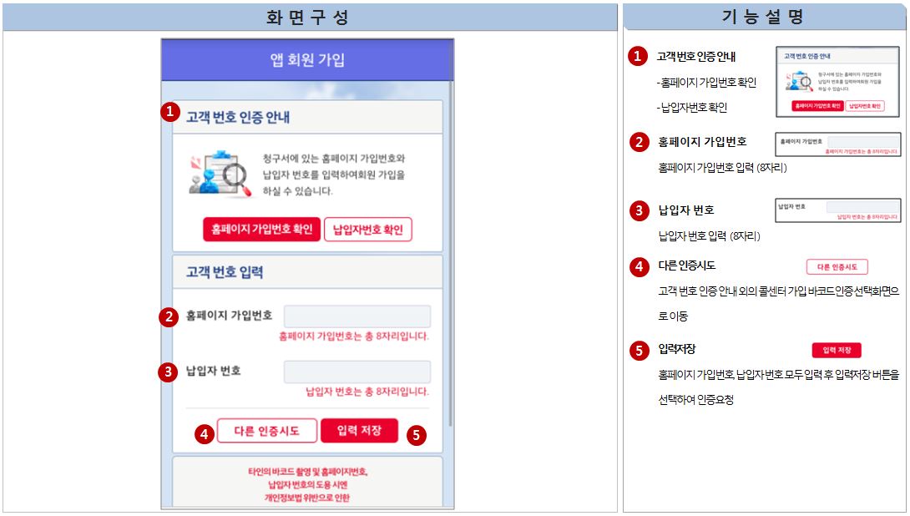Select 다른 인증시도 button in the app mockup
Viewport: 910px width, 516px height.
tap(267, 431)
